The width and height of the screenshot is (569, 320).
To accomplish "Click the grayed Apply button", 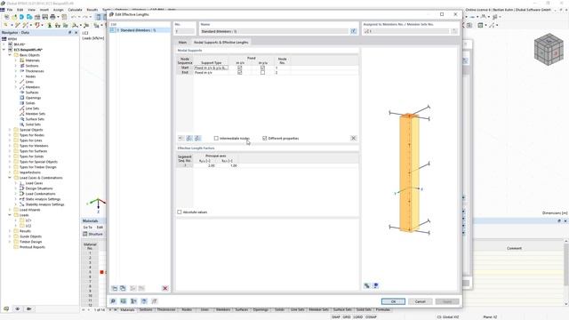I will click(447, 301).
